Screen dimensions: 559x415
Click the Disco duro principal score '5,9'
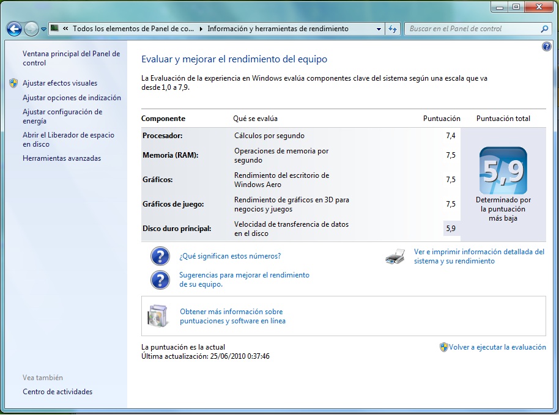click(x=451, y=229)
